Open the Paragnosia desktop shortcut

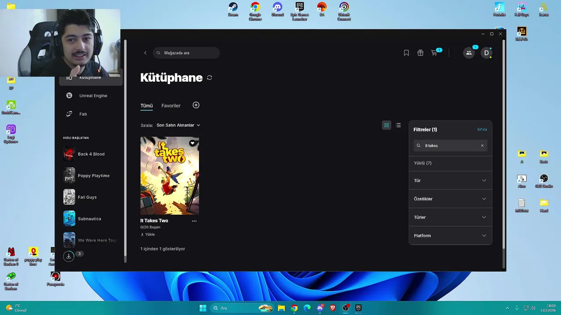[x=55, y=279]
